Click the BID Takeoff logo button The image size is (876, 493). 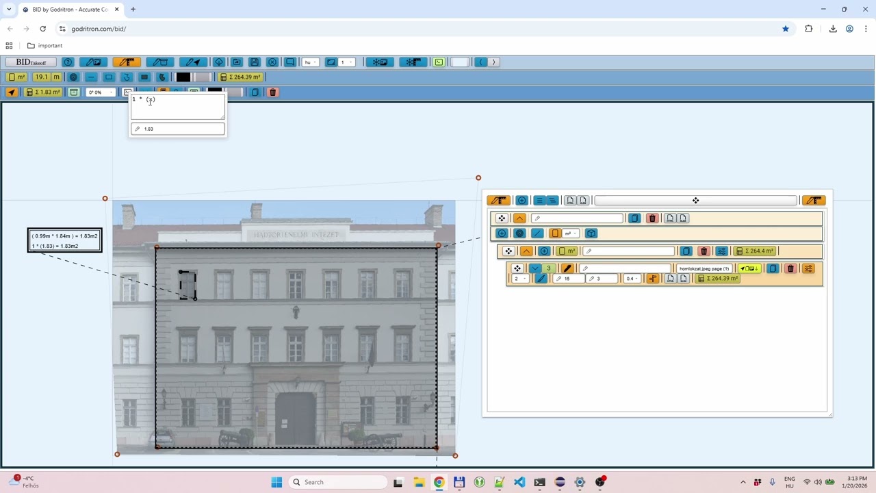pyautogui.click(x=31, y=62)
